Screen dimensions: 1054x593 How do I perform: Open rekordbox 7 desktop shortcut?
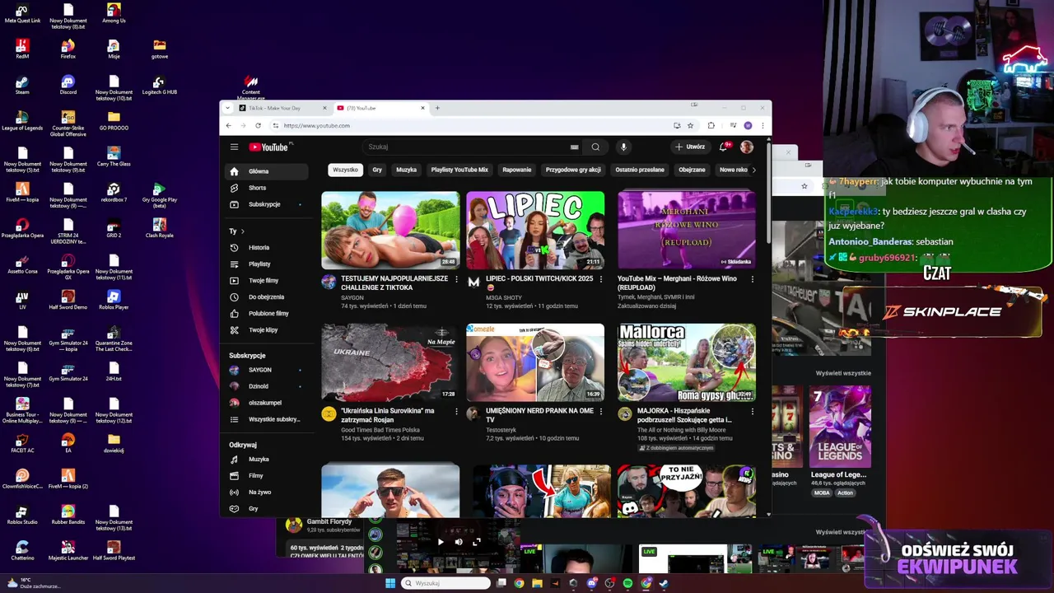(x=114, y=193)
